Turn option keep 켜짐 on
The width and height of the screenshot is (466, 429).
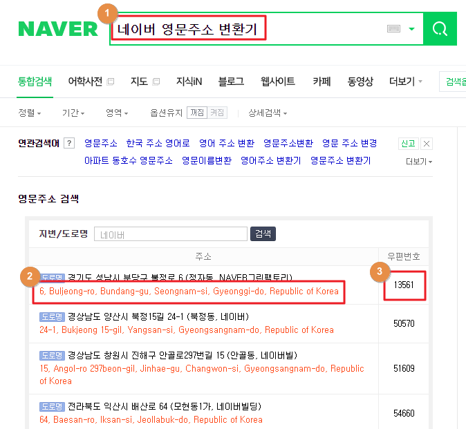click(217, 113)
